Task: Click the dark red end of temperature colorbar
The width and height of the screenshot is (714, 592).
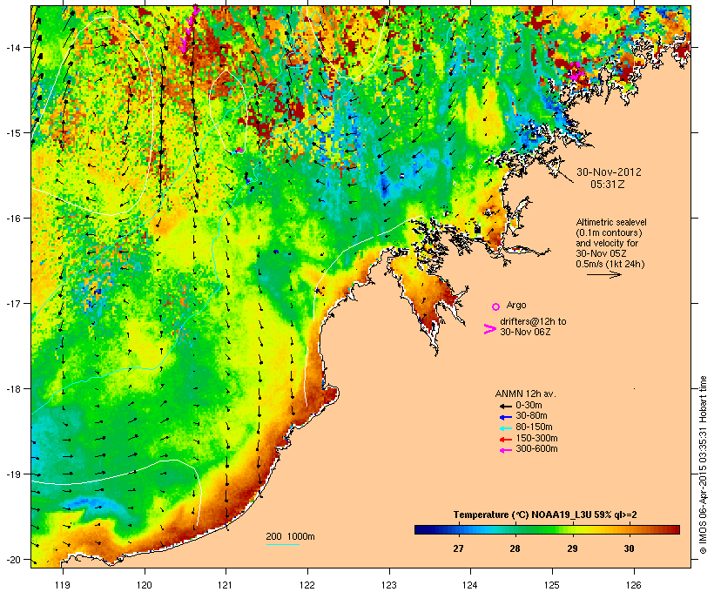Action: [674, 529]
